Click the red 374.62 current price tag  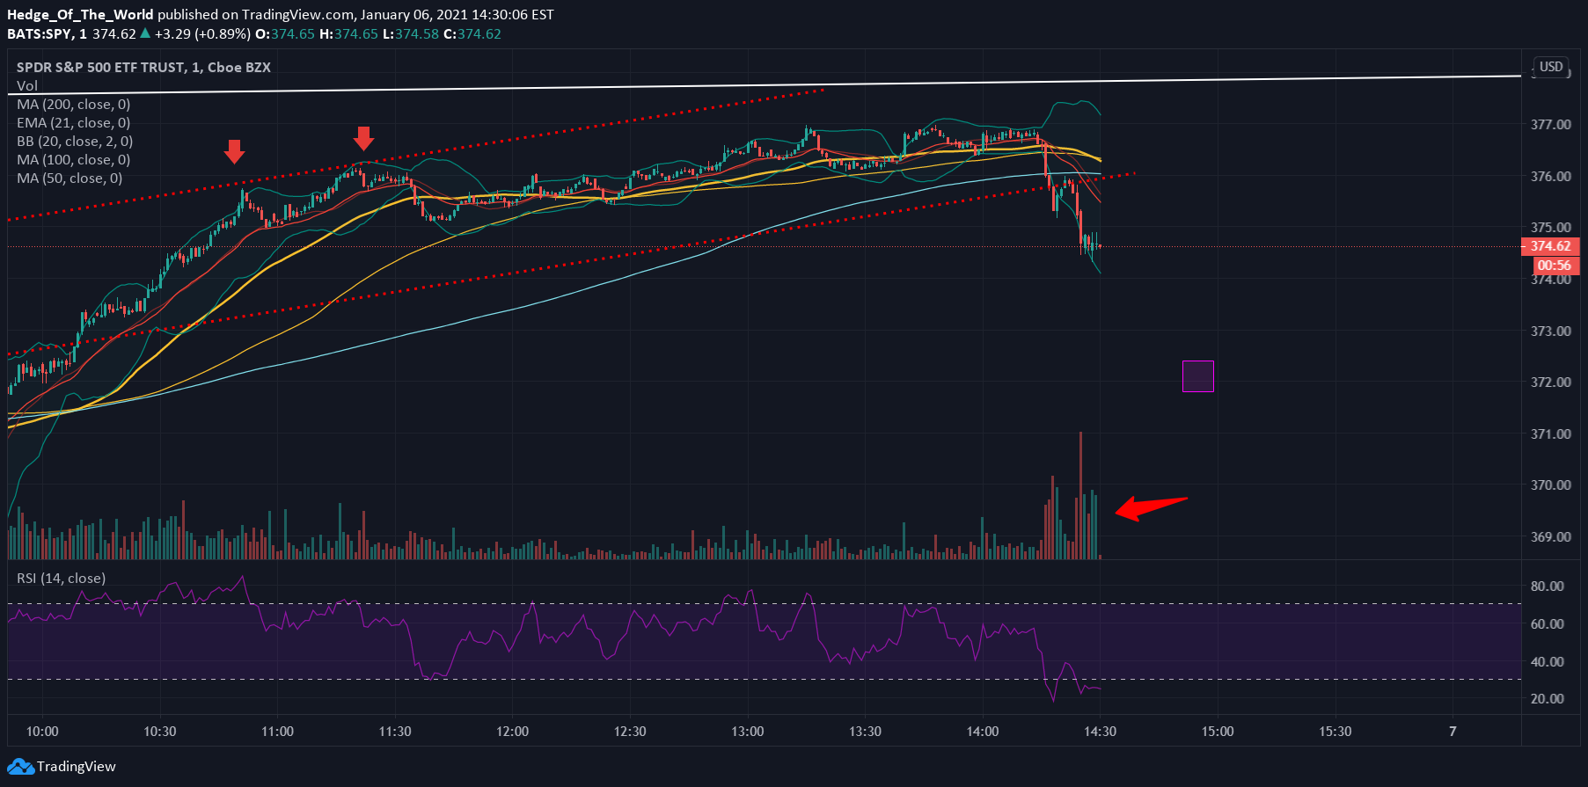[1550, 246]
